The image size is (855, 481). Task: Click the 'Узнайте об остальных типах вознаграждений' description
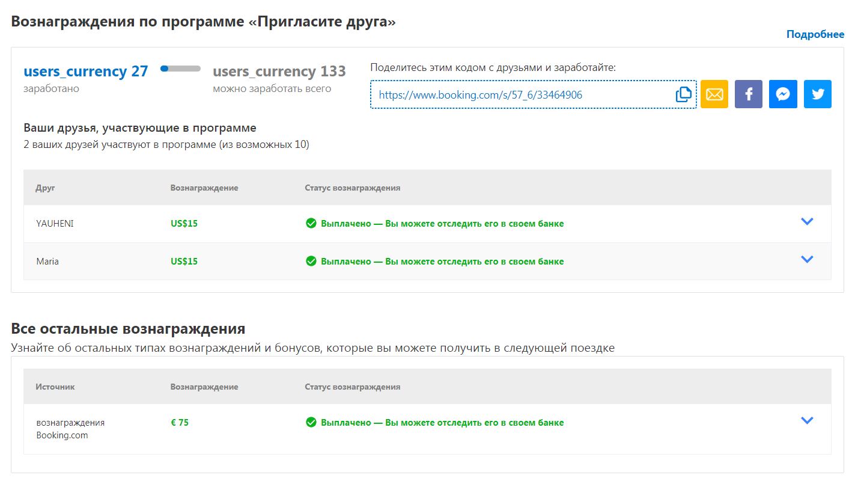pyautogui.click(x=313, y=348)
